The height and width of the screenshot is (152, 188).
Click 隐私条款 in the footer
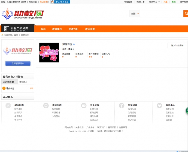[x=112, y=128]
